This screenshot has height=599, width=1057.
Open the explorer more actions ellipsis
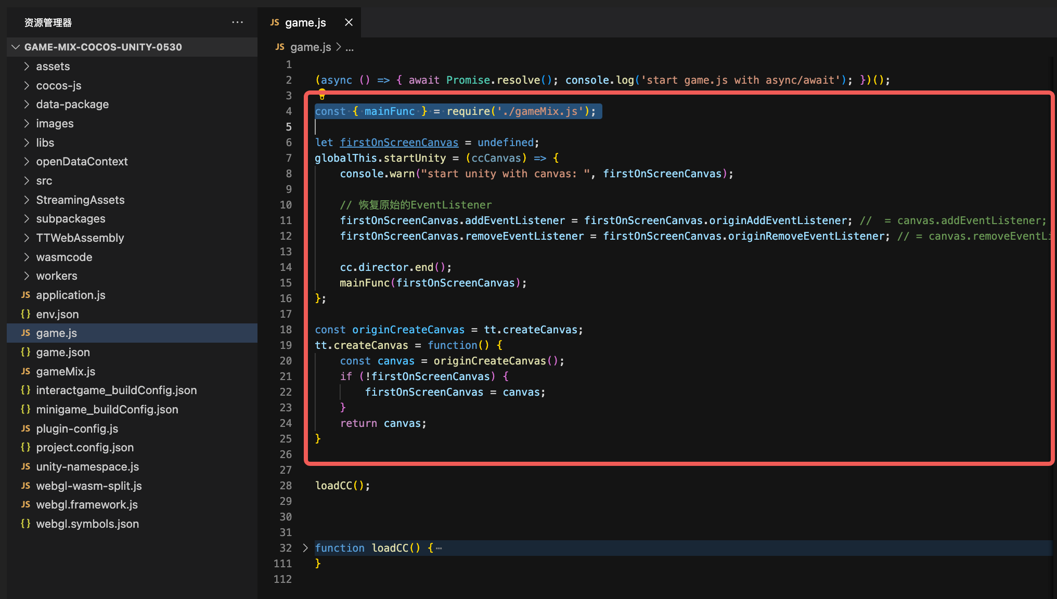(x=237, y=22)
